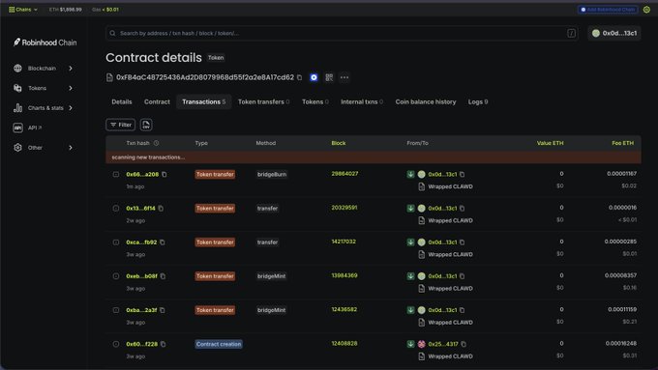Open the Coin balance history tab
Viewport: 658px width, 370px height.
pyautogui.click(x=426, y=101)
